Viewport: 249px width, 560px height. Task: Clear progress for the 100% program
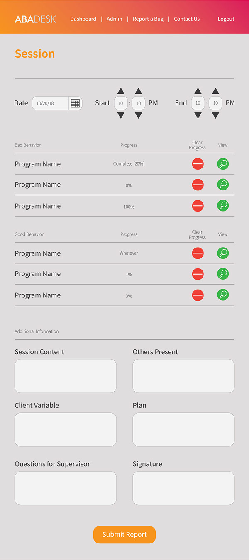click(198, 206)
